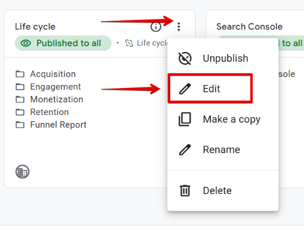Viewport: 304px width, 230px height.
Task: Click the Unpublish crossed-eye icon
Action: [x=185, y=58]
